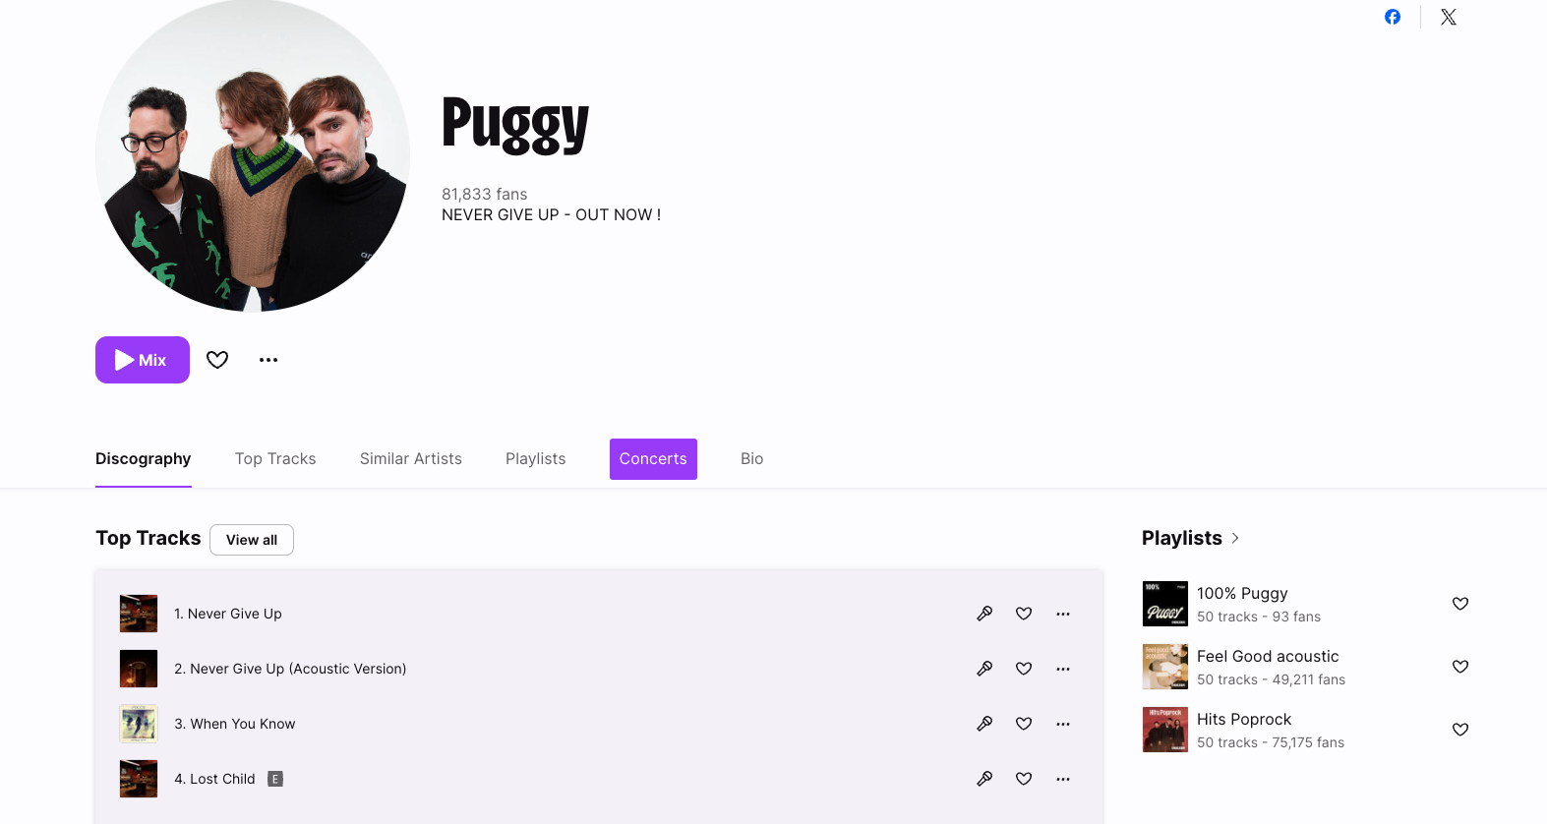The image size is (1547, 824).
Task: Like the 100% Puggy playlist
Action: (1460, 604)
